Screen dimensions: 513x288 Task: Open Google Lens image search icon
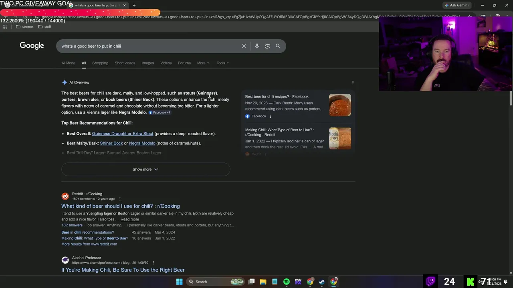pos(268,46)
